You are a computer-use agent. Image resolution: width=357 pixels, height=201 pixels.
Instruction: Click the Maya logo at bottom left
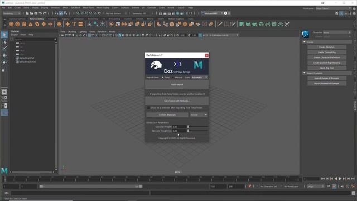[x=4, y=170]
